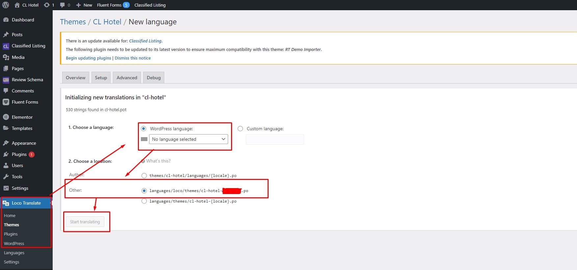Click the "RT Demo Importer" plugin name text
The height and width of the screenshot is (270, 577).
(303, 50)
